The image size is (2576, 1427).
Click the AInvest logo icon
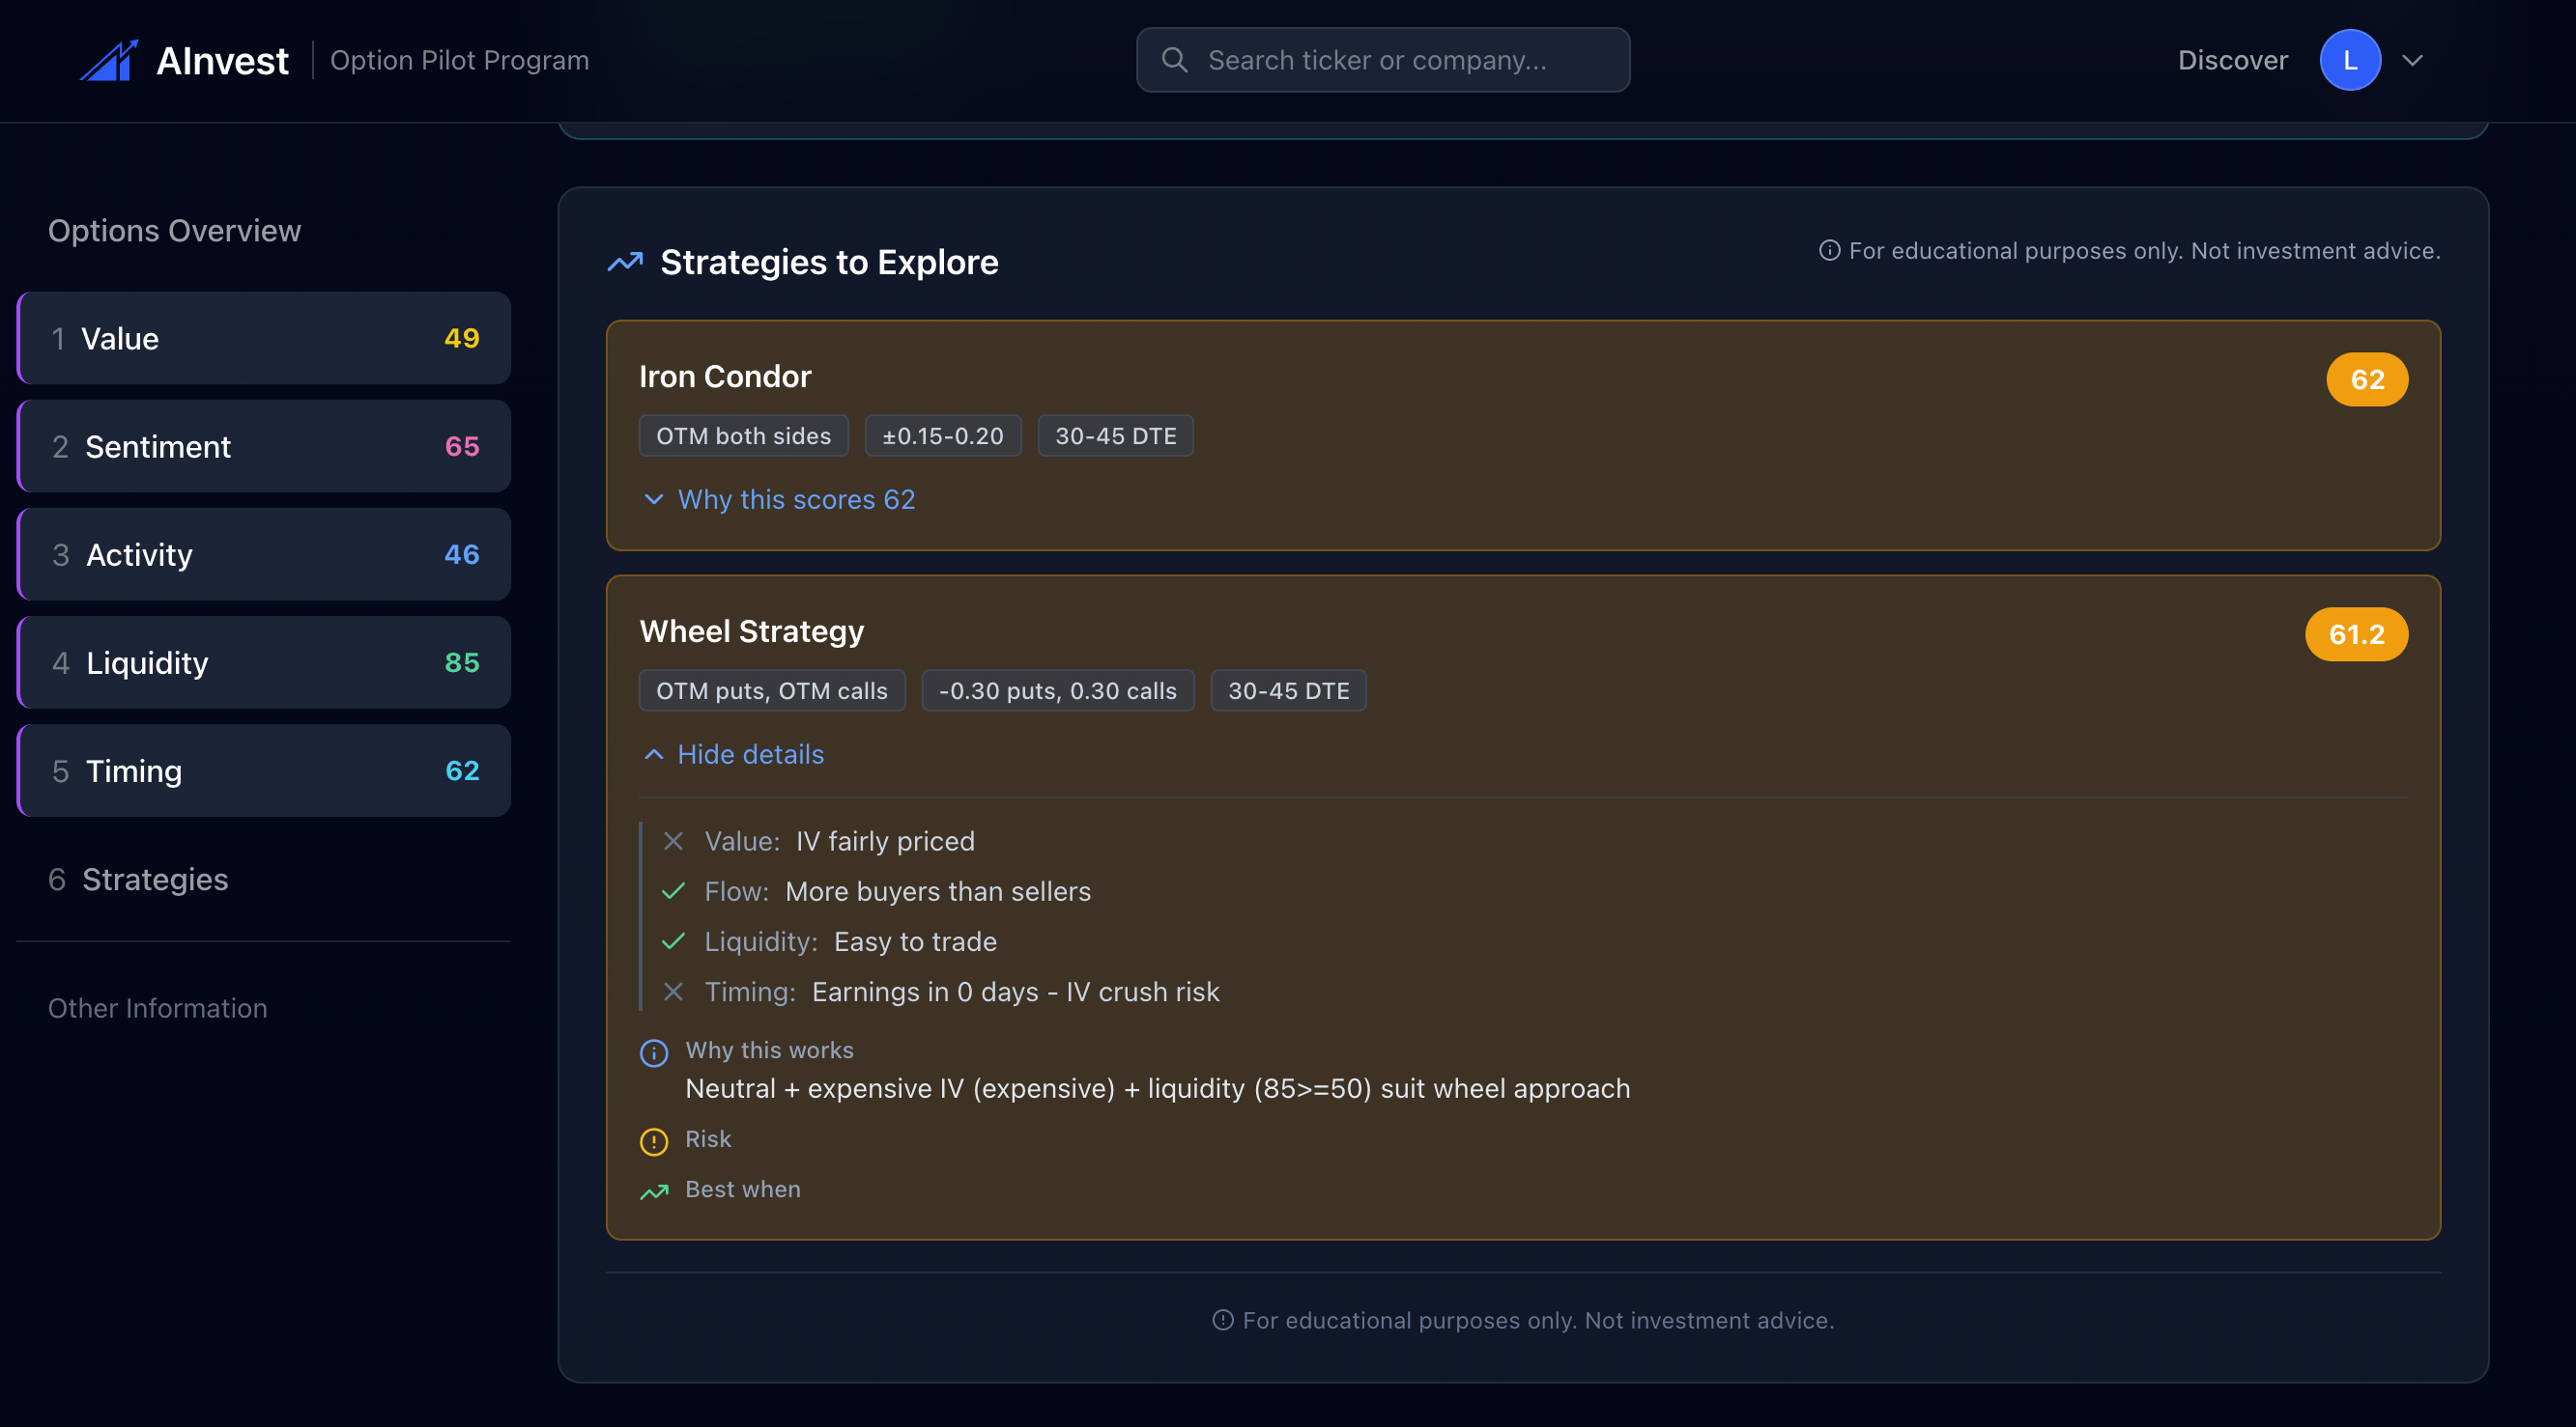[109, 61]
